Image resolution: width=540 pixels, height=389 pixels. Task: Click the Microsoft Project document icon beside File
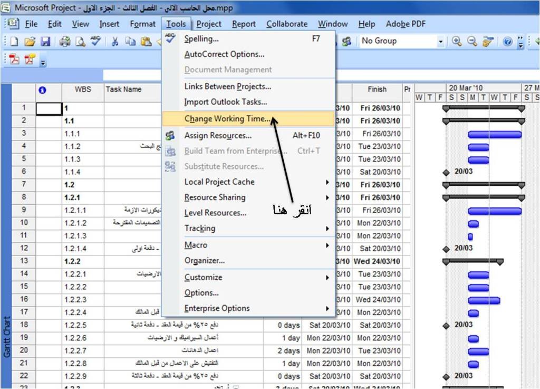pos(14,23)
